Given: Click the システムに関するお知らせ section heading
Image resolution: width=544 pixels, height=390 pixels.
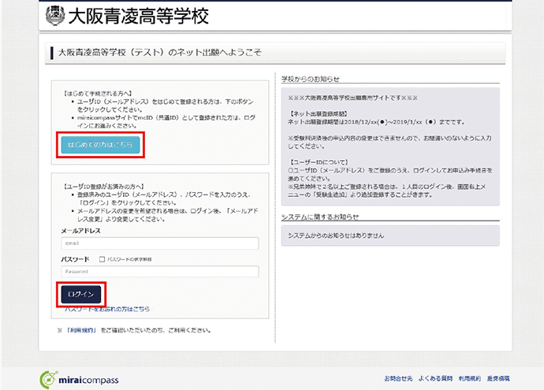Looking at the screenshot, I should (x=320, y=217).
